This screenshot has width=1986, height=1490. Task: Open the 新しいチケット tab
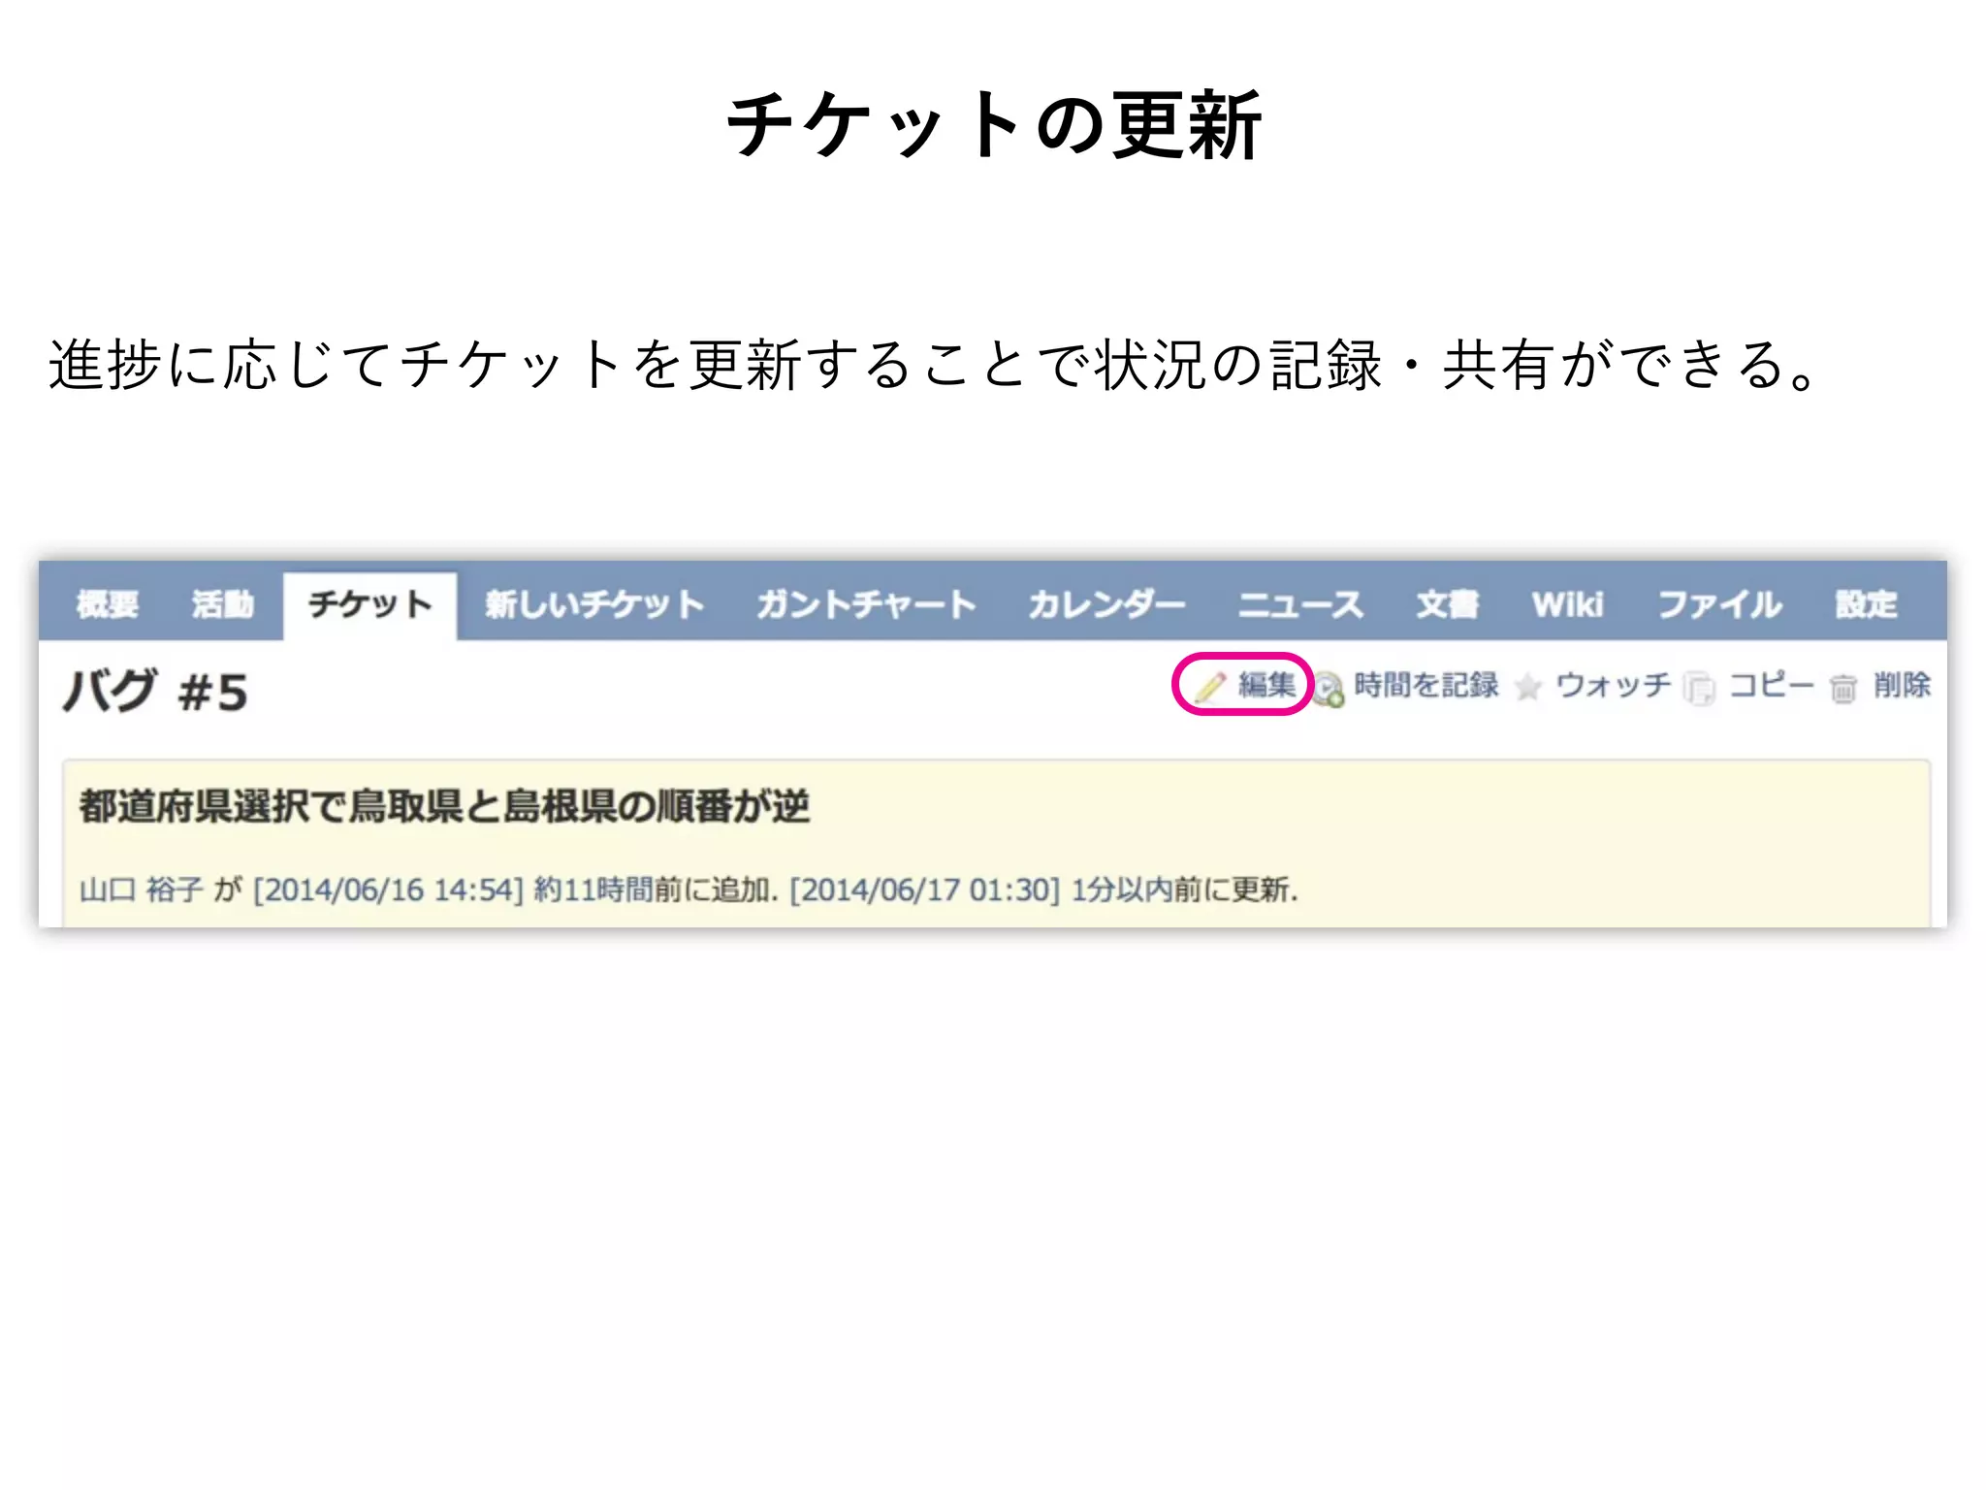tap(593, 605)
